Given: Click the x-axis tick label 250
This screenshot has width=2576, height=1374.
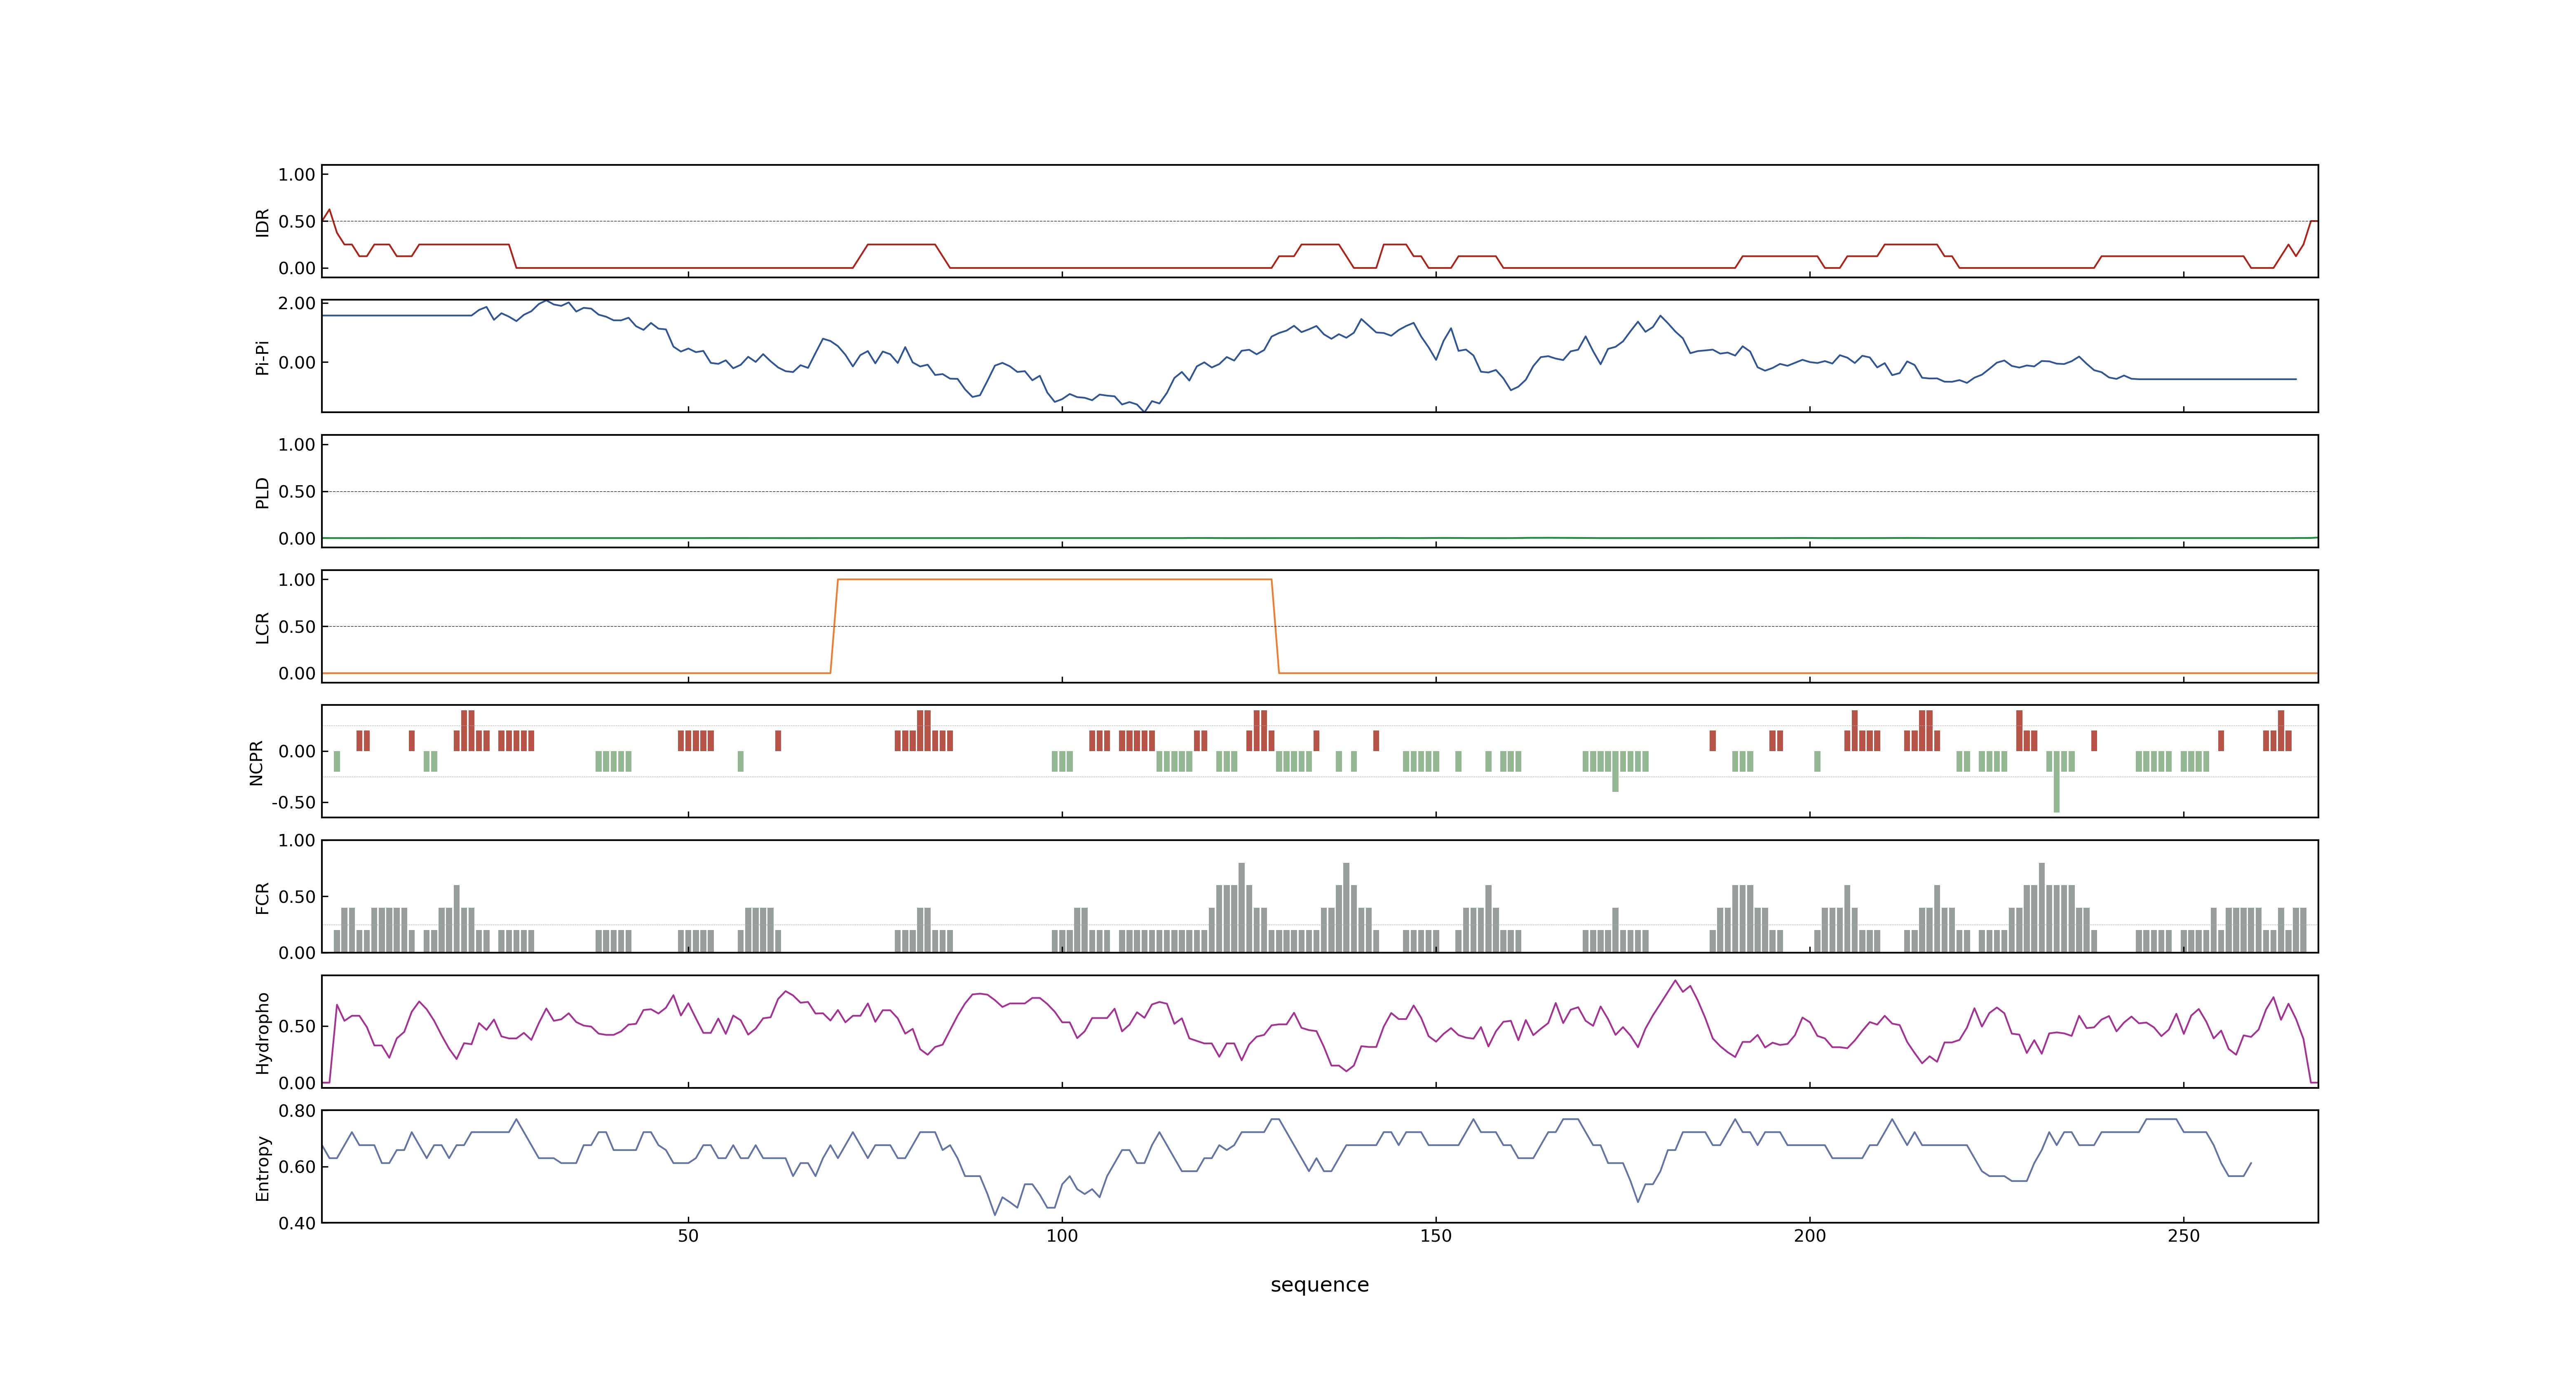Looking at the screenshot, I should point(2184,1236).
